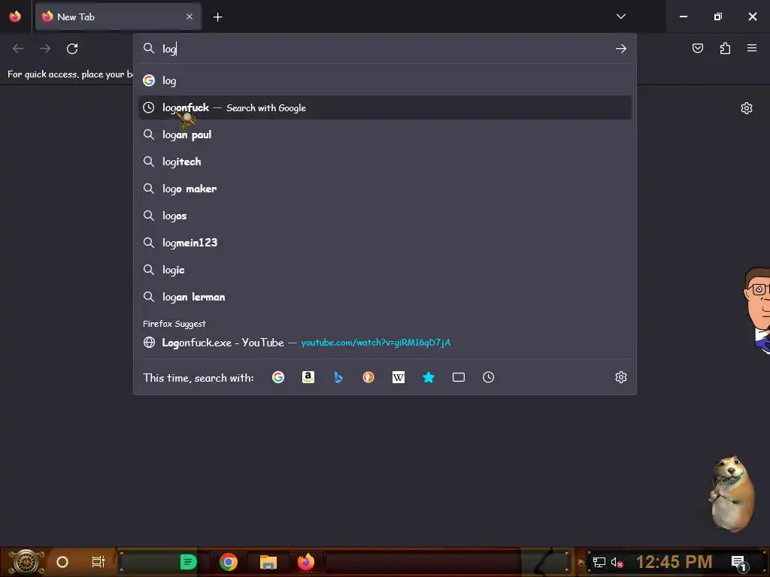Search Bookmarks using the star icon
The height and width of the screenshot is (577, 770).
point(428,377)
